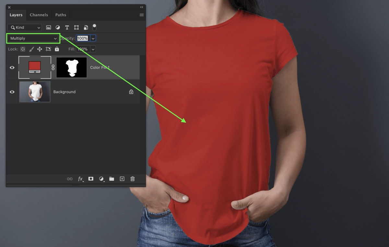The width and height of the screenshot is (389, 247).
Task: Select the Background layer name
Action: 65,92
